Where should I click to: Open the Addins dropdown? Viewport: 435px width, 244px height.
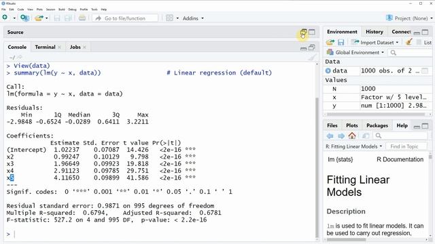coord(193,18)
